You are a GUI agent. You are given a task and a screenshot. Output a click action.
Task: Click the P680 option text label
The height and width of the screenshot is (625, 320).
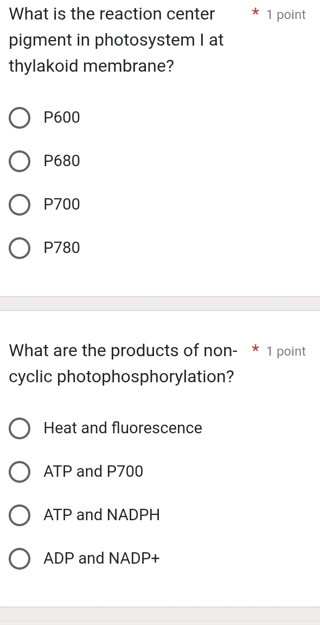(61, 161)
